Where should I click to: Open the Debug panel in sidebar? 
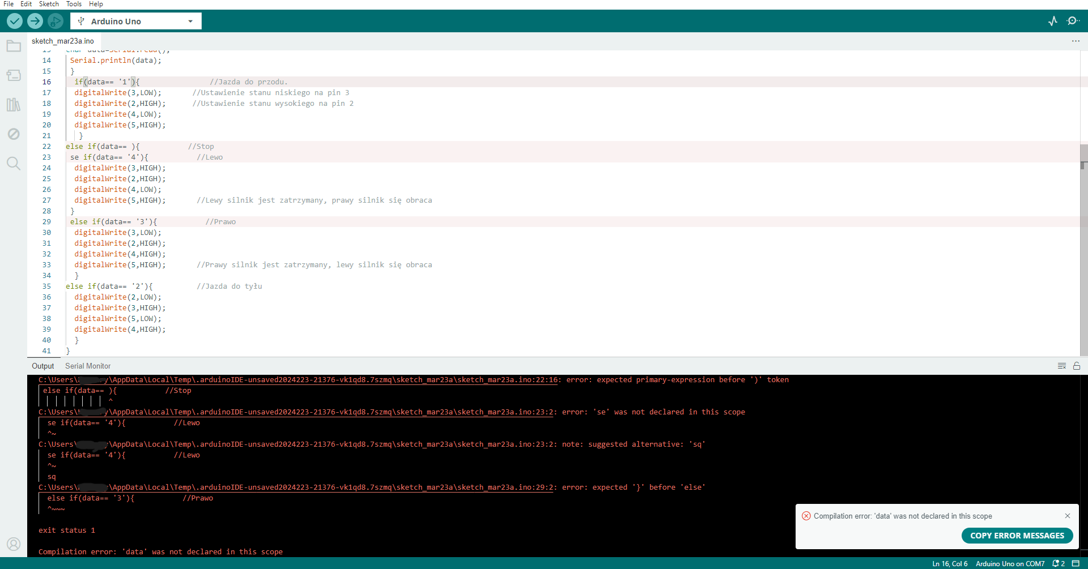[x=14, y=134]
